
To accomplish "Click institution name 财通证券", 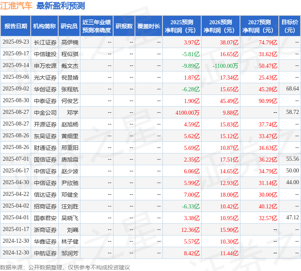I will click(45, 148).
